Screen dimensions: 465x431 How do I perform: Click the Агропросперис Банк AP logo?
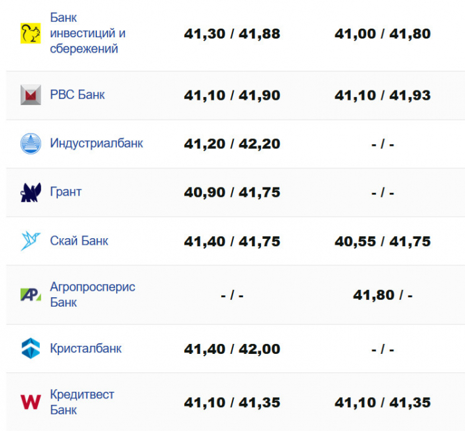pos(31,295)
